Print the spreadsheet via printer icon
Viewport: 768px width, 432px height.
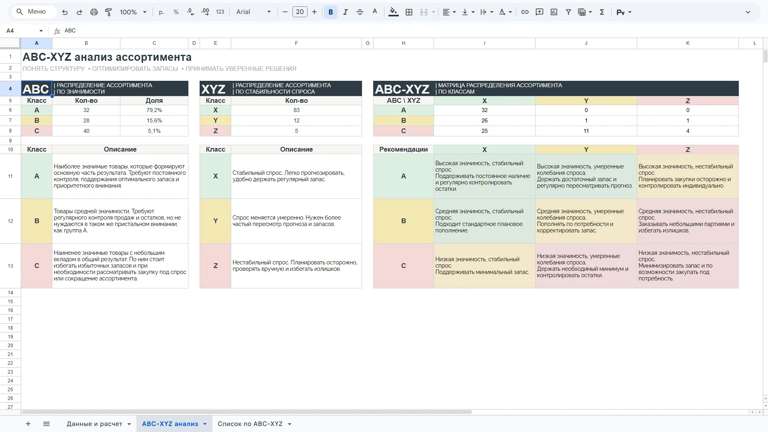click(94, 12)
